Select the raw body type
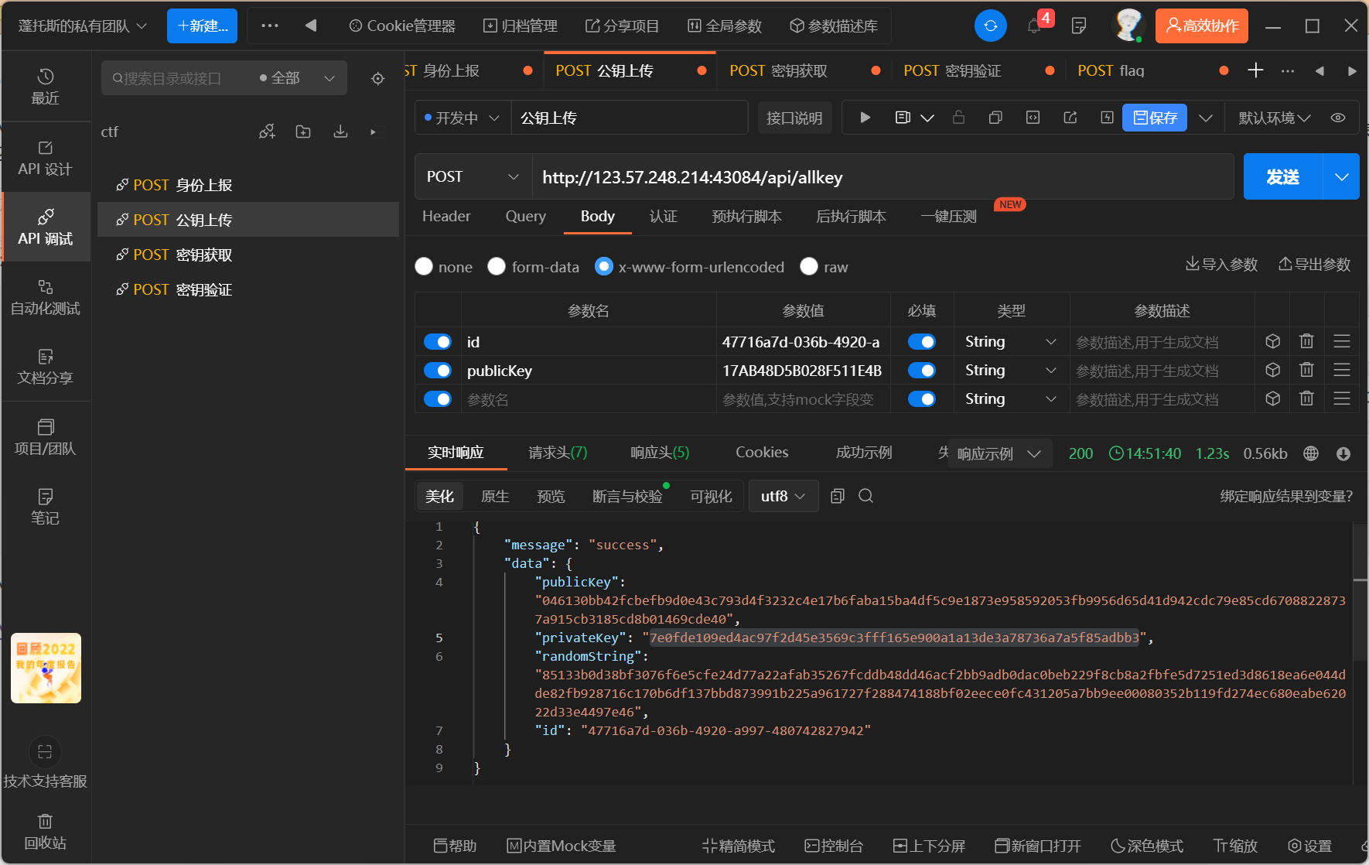This screenshot has width=1369, height=865. pyautogui.click(x=809, y=266)
